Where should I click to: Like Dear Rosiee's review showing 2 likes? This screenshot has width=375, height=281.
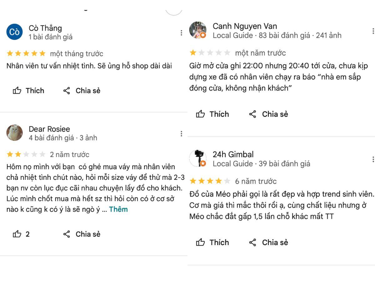(17, 234)
